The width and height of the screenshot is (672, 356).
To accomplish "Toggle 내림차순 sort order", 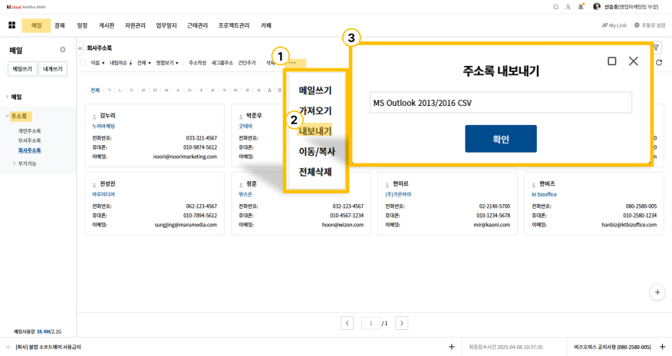I will tap(121, 63).
